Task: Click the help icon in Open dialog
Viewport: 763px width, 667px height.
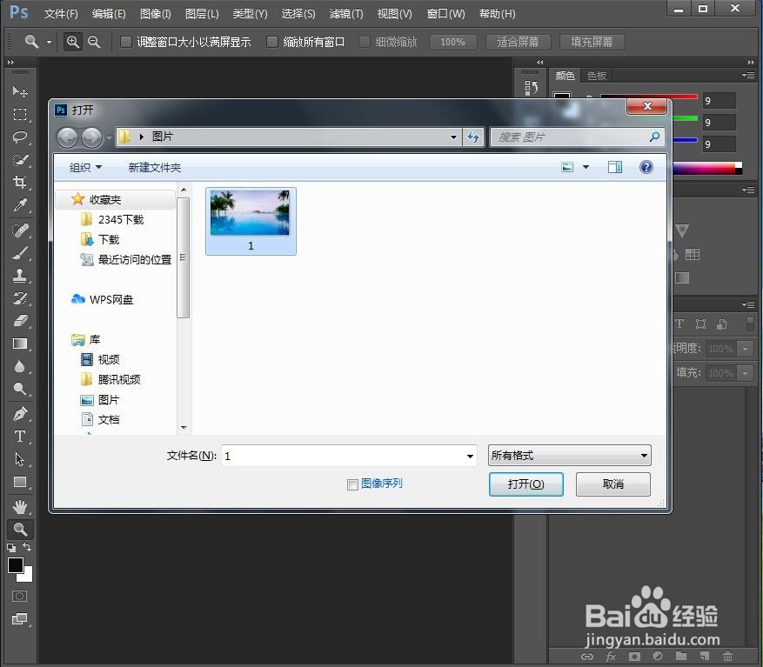Action: point(646,167)
